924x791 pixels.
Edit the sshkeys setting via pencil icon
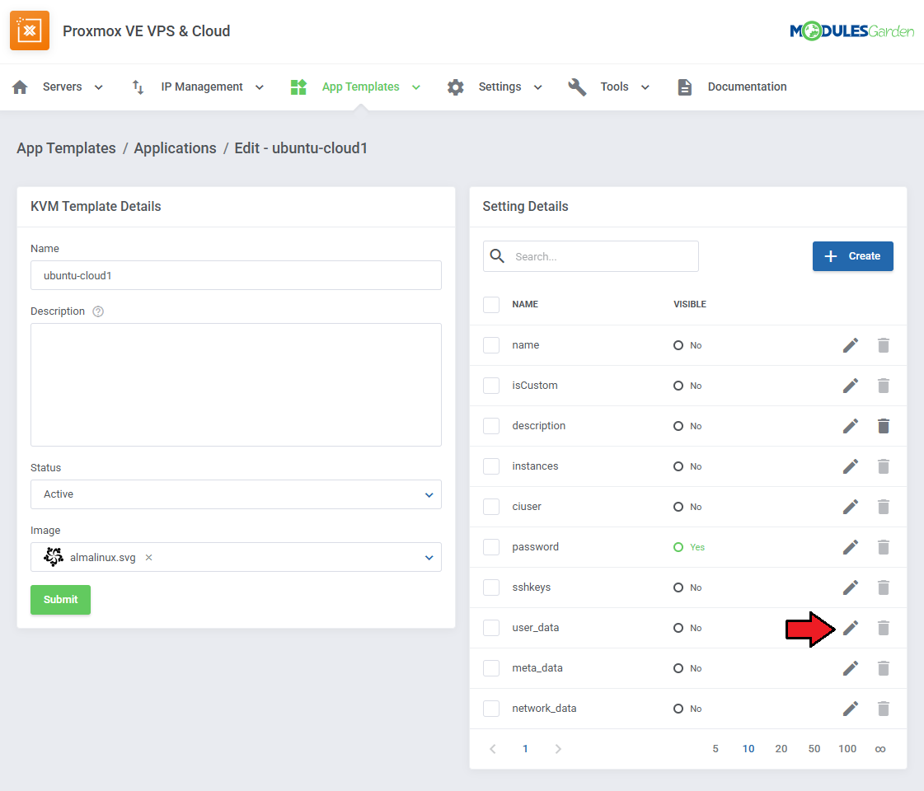coord(851,587)
